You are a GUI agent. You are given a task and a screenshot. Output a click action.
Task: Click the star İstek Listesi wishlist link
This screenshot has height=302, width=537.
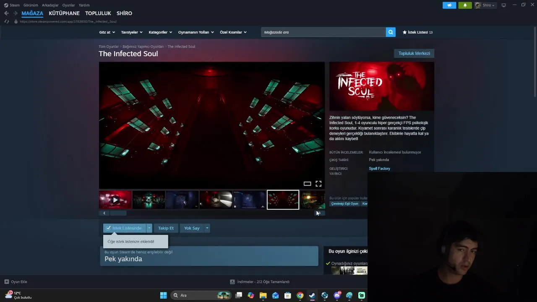pyautogui.click(x=417, y=32)
